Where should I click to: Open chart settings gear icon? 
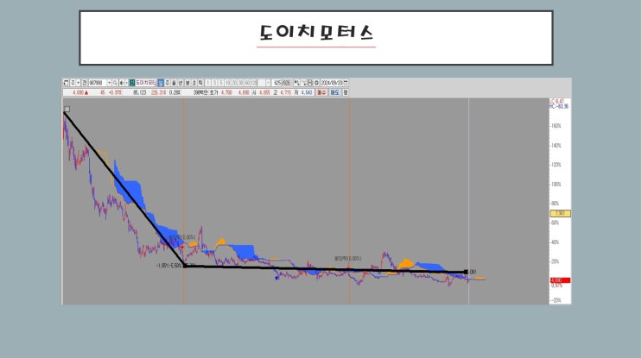tap(316, 83)
